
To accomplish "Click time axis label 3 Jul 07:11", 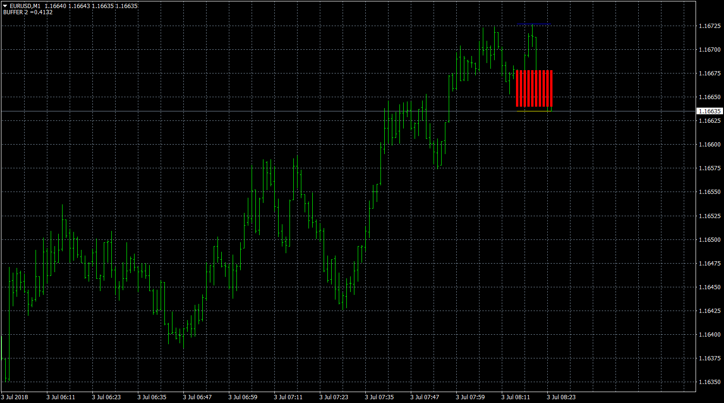I will [x=288, y=397].
